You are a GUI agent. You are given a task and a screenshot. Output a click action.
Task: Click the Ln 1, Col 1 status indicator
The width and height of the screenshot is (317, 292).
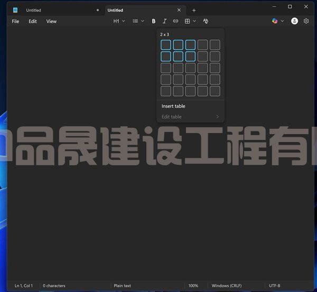coord(23,286)
